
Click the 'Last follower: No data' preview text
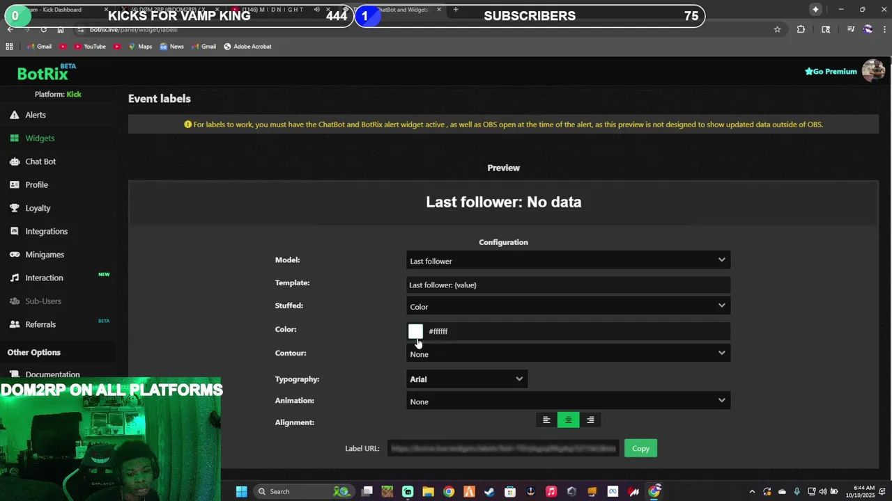click(x=503, y=202)
